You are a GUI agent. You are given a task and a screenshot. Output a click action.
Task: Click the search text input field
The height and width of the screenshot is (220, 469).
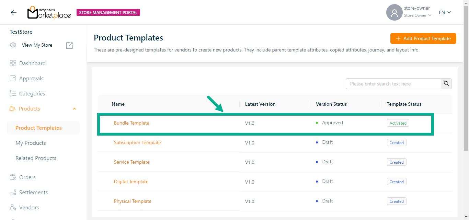point(393,84)
